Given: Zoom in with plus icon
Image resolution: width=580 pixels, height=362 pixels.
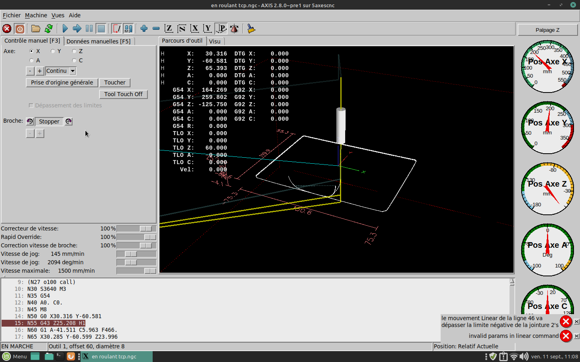Looking at the screenshot, I should tap(144, 29).
